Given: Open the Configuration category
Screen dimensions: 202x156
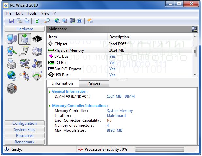Looking at the screenshot, I should [25, 123].
